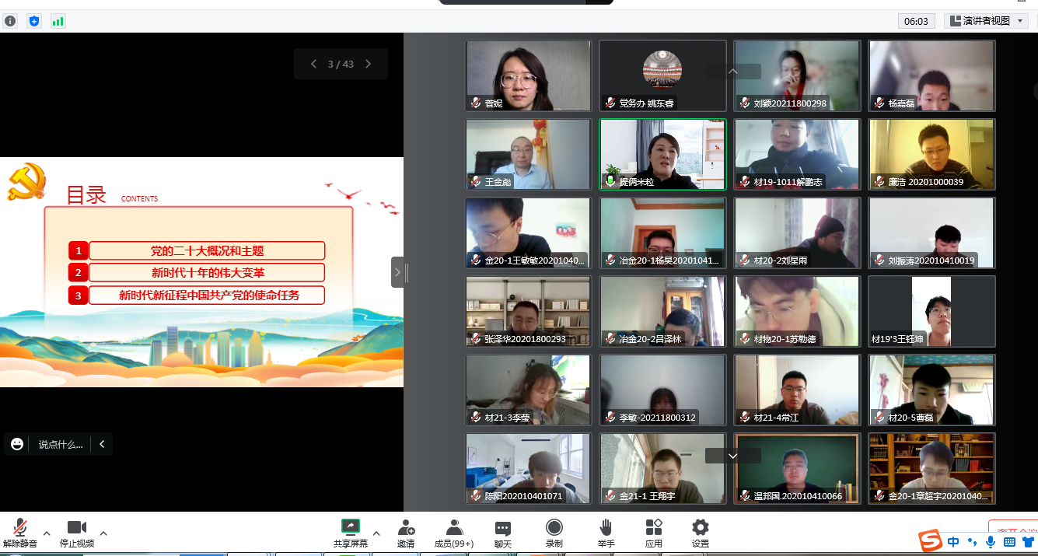Open the 演讲者视图 view dropdown
Image resolution: width=1038 pixels, height=556 pixels.
[987, 21]
